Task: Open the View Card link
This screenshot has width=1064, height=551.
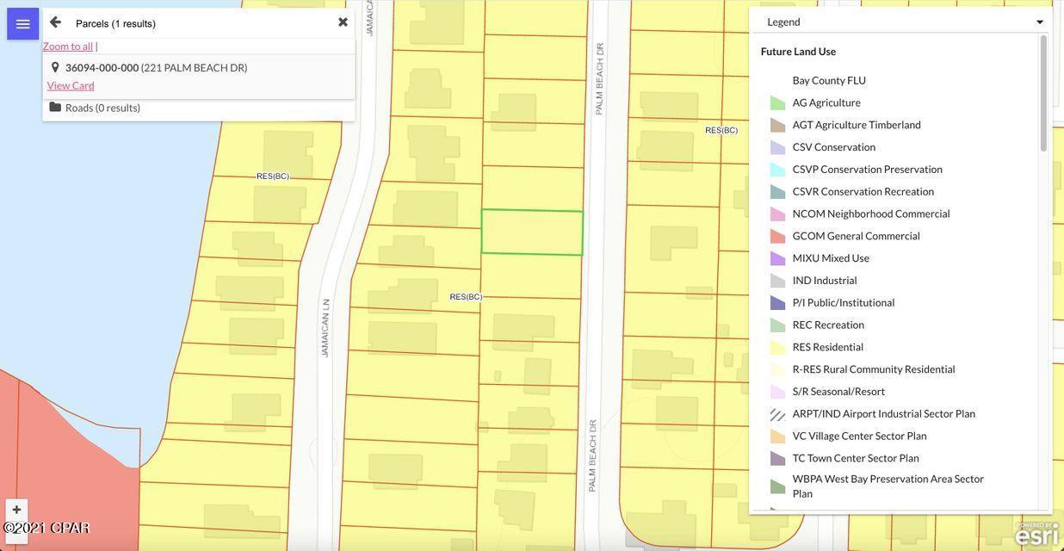Action: tap(71, 85)
